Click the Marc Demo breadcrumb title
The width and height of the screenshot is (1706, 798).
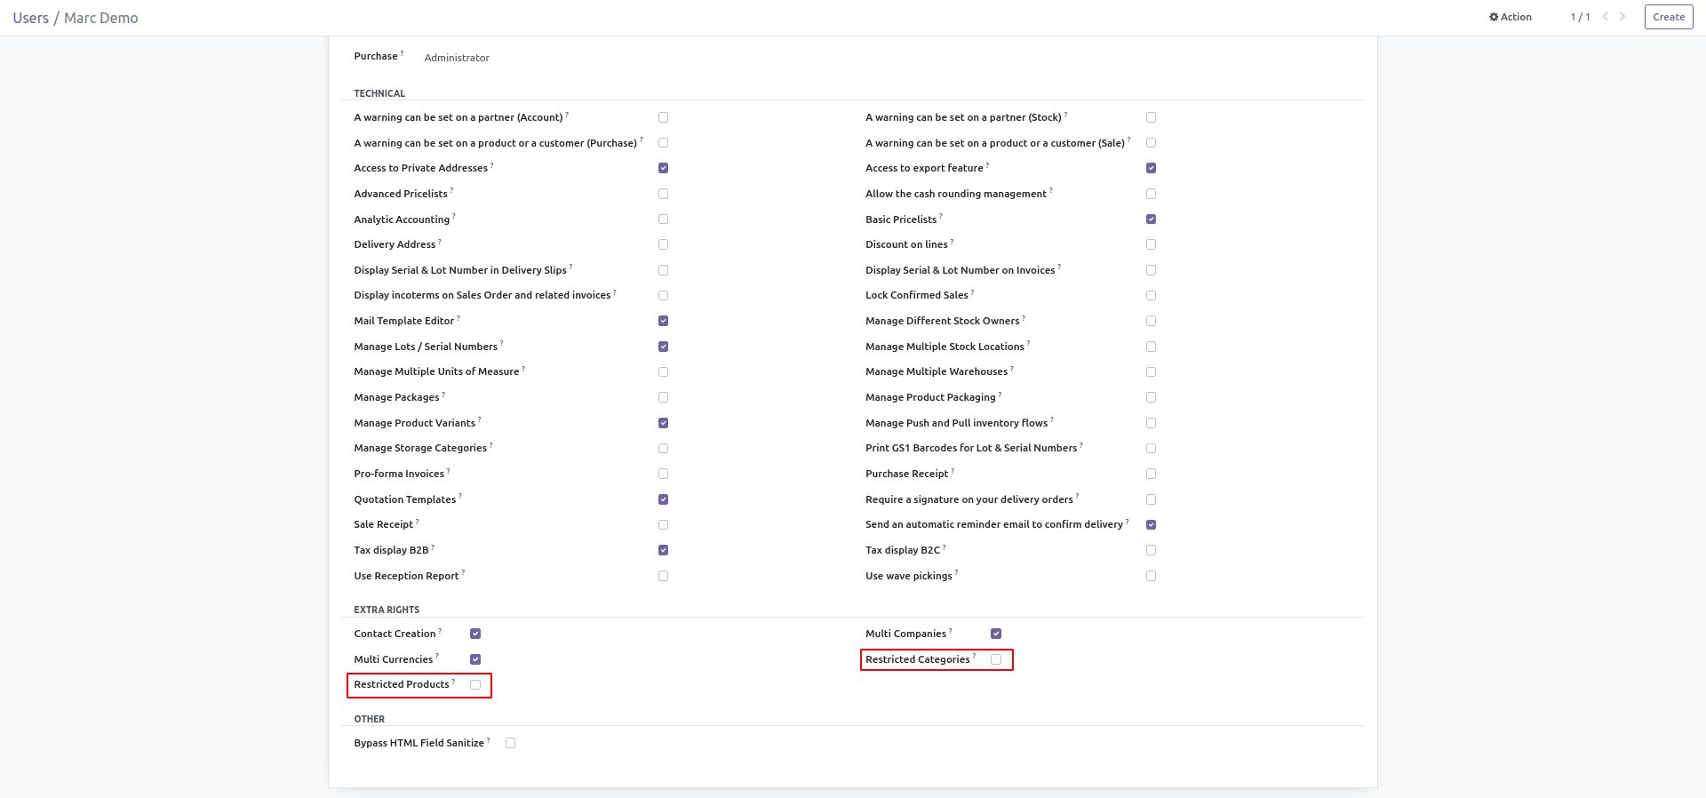[101, 18]
